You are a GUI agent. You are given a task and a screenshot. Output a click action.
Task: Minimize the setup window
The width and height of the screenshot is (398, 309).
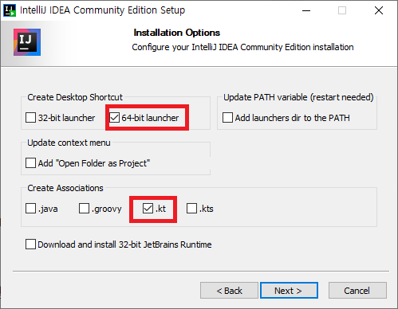coord(306,10)
